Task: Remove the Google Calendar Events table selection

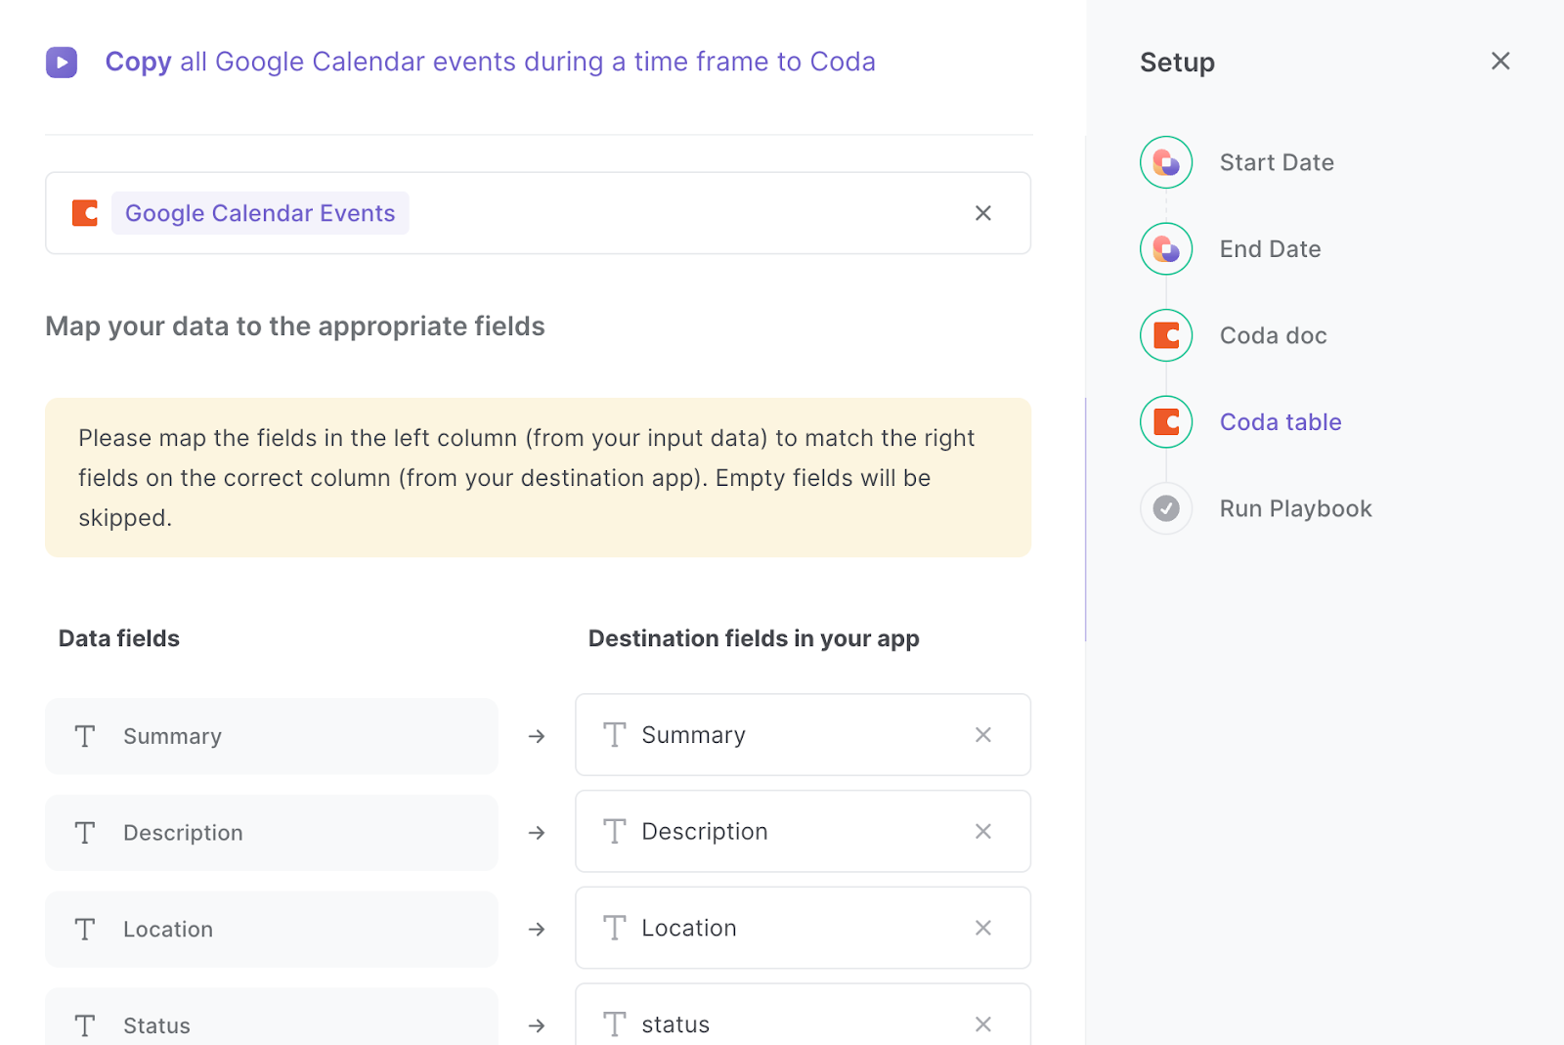Action: click(x=983, y=213)
